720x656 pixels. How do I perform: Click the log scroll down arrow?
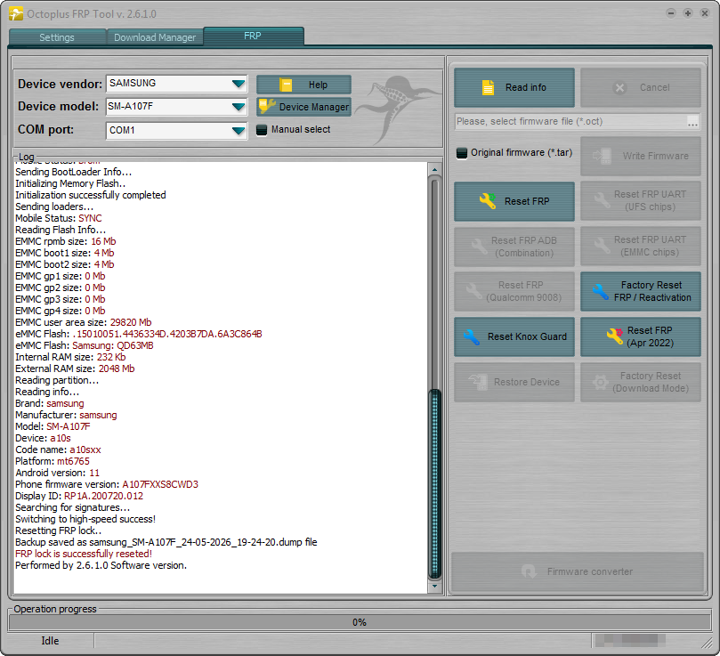pyautogui.click(x=434, y=587)
